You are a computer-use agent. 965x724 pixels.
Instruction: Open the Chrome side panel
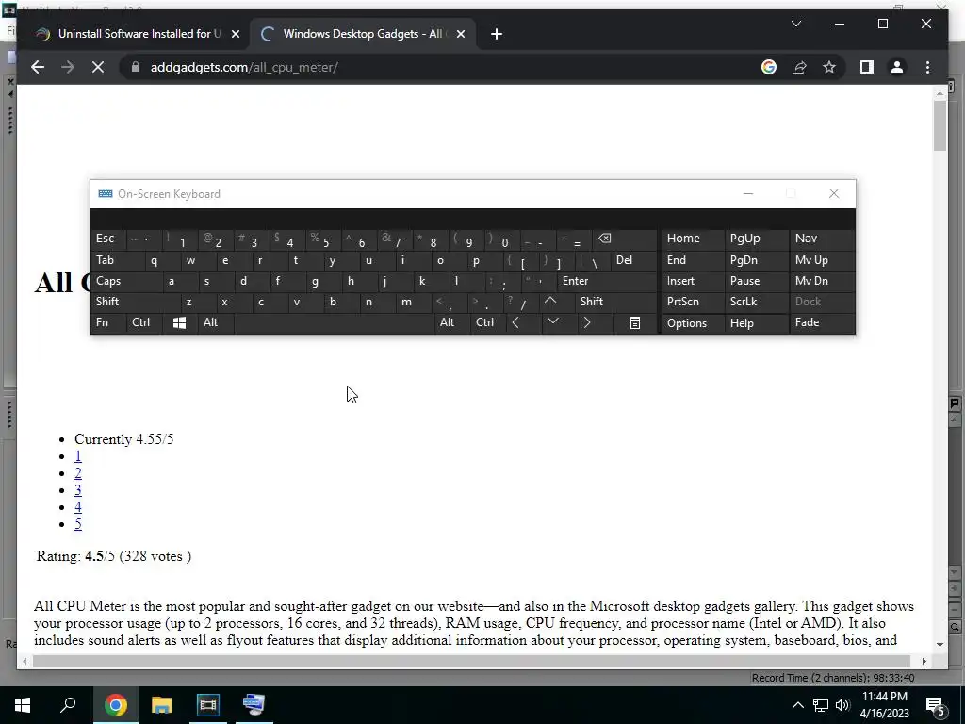click(867, 67)
